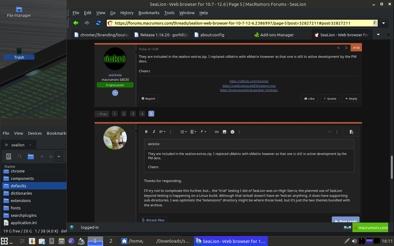Share post #108 via the share icon
Image resolution: width=394 pixels, height=246 pixels.
(x=338, y=48)
